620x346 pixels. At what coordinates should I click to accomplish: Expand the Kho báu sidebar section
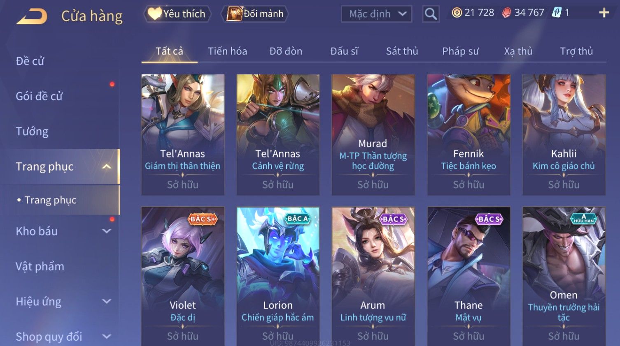[x=107, y=231]
